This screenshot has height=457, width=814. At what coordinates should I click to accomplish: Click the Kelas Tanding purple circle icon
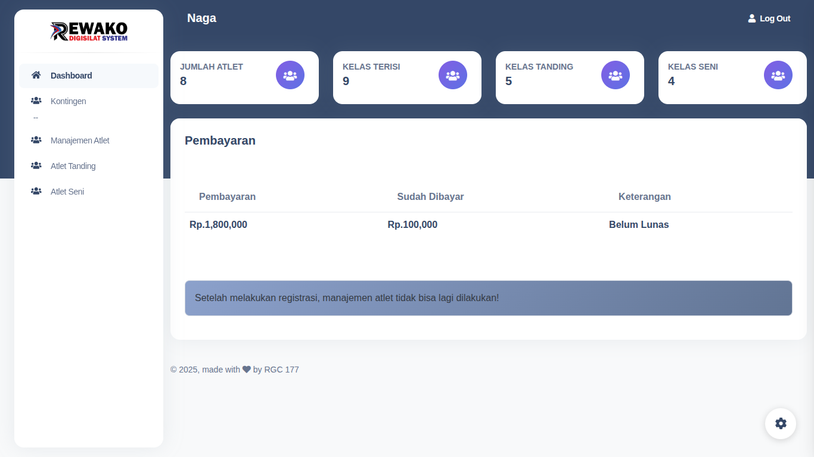(615, 75)
